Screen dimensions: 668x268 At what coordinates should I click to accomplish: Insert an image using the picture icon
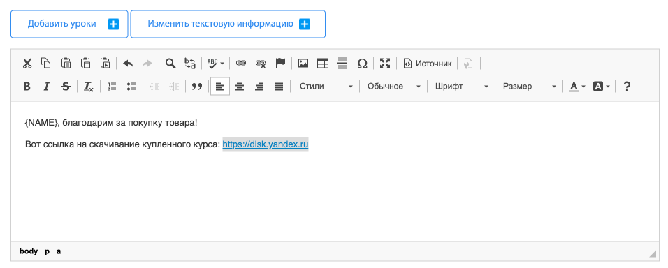point(303,64)
